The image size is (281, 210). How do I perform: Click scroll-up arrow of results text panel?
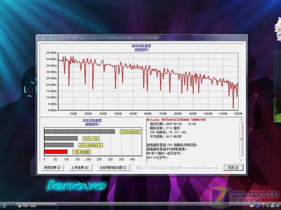click(241, 120)
